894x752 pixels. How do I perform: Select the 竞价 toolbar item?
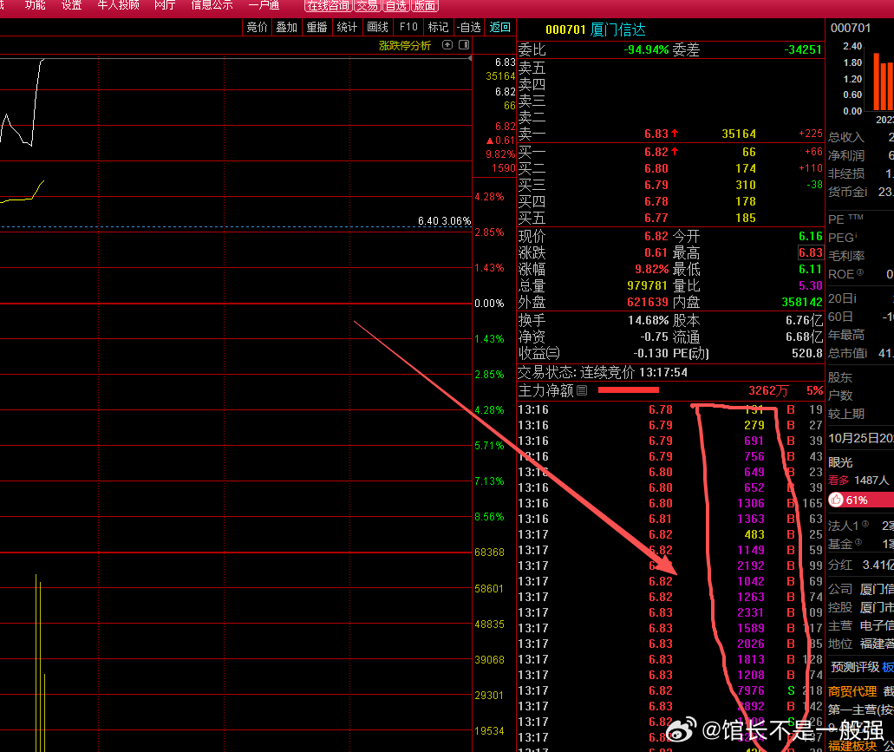[257, 28]
